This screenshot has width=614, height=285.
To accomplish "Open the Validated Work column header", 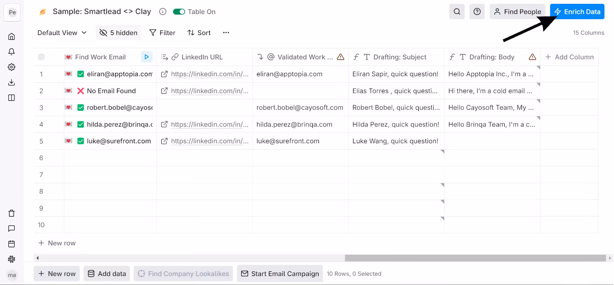I will 300,57.
